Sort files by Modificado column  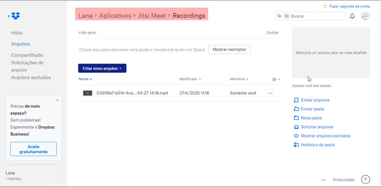(190, 79)
